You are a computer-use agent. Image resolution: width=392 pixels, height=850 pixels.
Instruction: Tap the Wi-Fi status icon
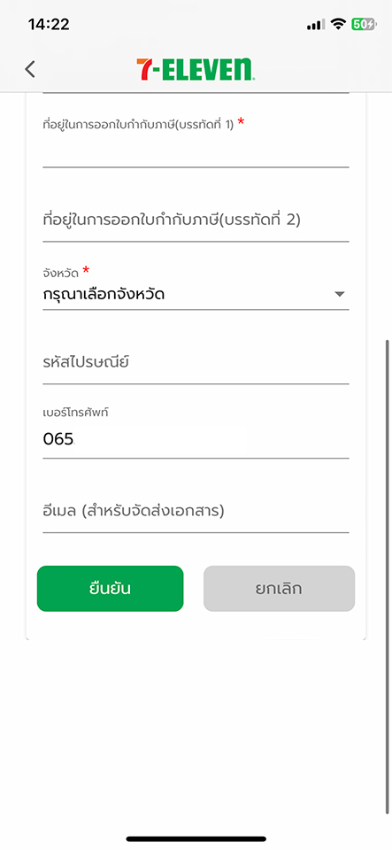339,24
